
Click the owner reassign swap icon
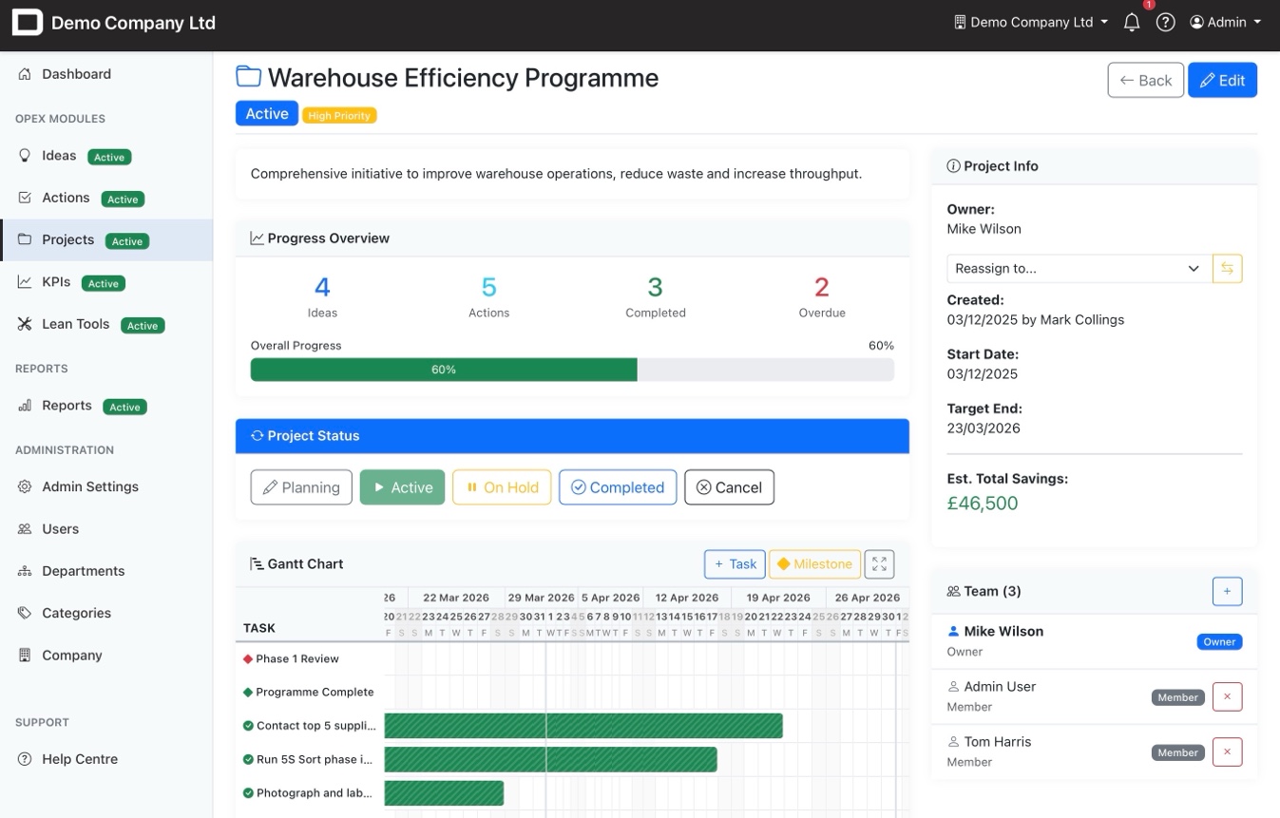pos(1227,268)
